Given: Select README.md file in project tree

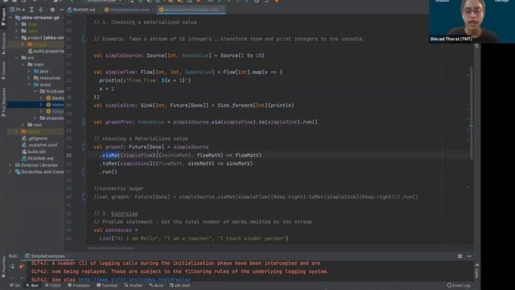Looking at the screenshot, I should 38,159.
